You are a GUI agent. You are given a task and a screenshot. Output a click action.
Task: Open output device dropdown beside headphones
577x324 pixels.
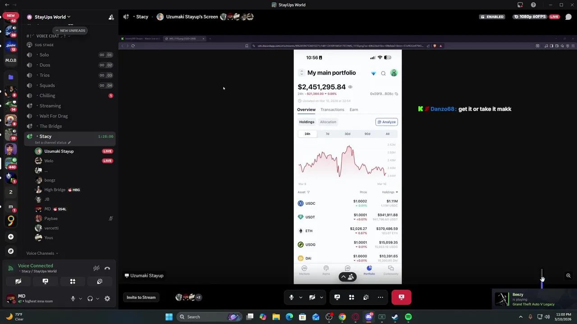(97, 298)
